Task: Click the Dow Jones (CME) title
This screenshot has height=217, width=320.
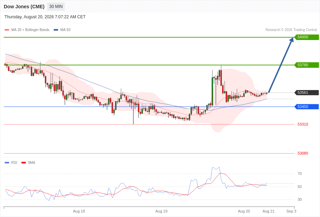Action: pyautogui.click(x=24, y=7)
